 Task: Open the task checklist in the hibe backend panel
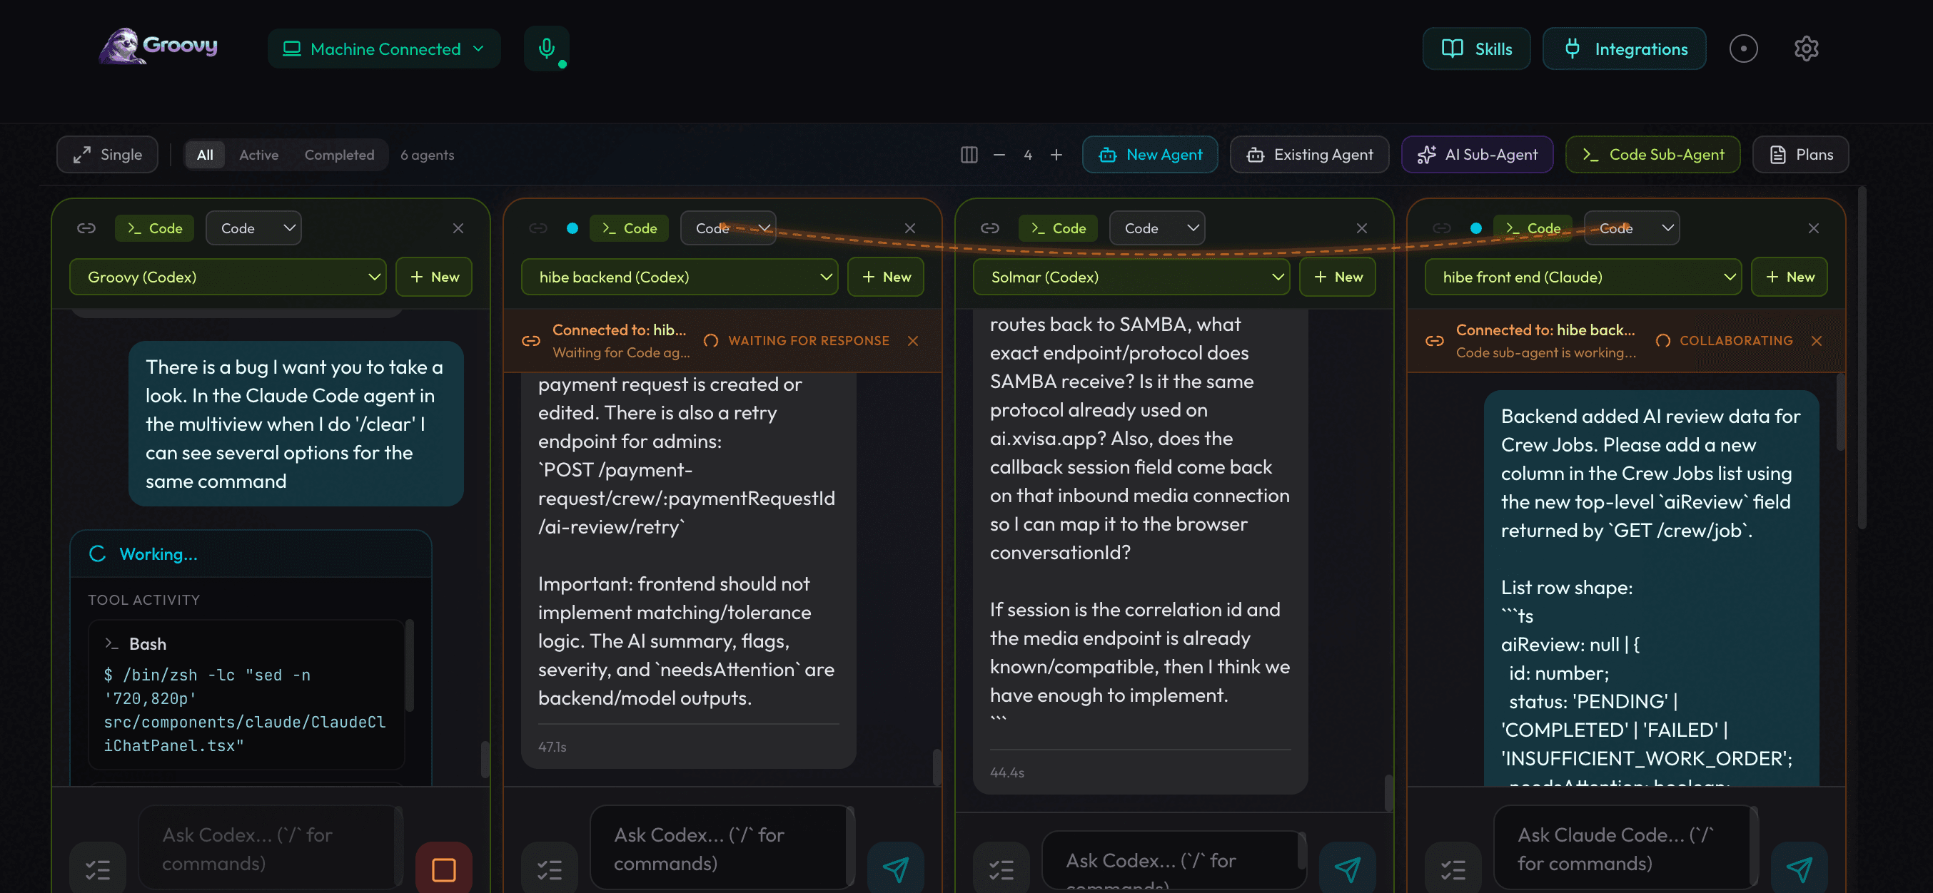(x=550, y=868)
